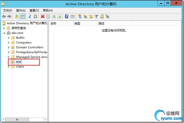Expand the Builtin container
This screenshot has height=123, width=184.
(9, 38)
